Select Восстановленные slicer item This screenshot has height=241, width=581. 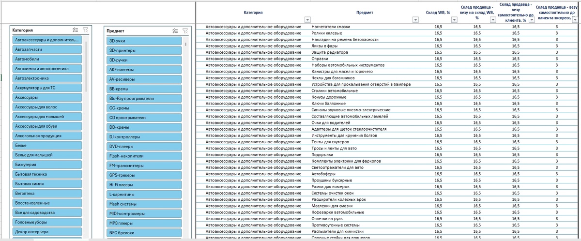coord(46,203)
